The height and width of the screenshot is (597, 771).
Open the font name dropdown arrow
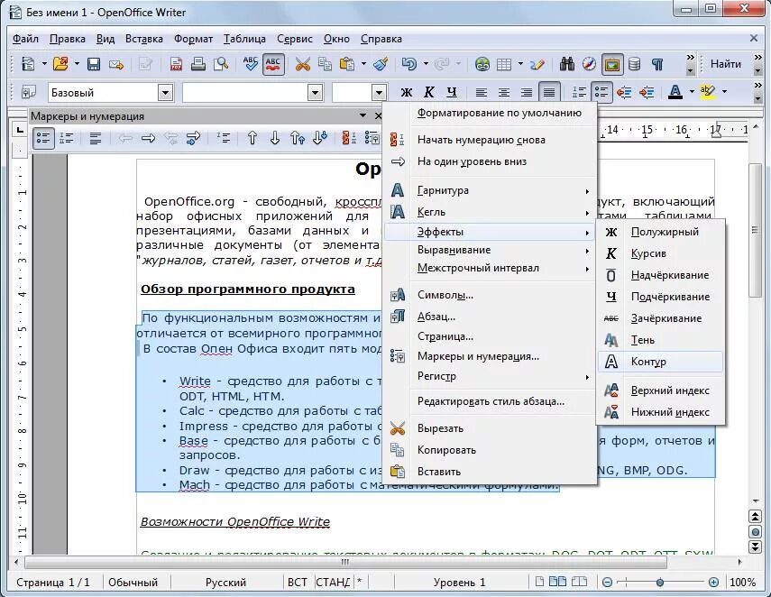tap(315, 93)
